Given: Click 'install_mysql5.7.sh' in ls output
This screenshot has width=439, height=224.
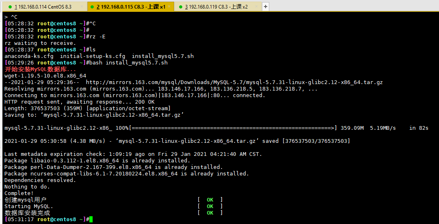Looking at the screenshot, I should (x=163, y=56).
